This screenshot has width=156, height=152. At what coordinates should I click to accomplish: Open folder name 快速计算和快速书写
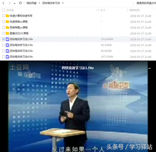[21, 16]
